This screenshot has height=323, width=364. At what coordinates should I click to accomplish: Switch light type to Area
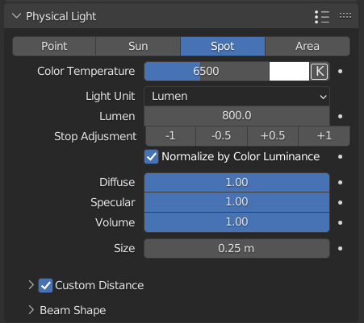coord(308,46)
